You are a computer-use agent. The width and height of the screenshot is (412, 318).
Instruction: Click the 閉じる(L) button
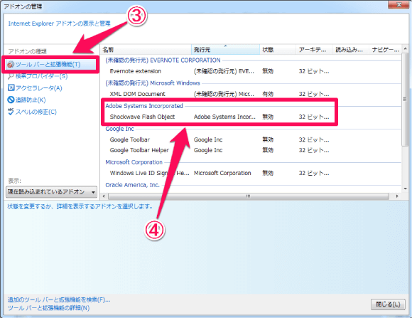[388, 304]
